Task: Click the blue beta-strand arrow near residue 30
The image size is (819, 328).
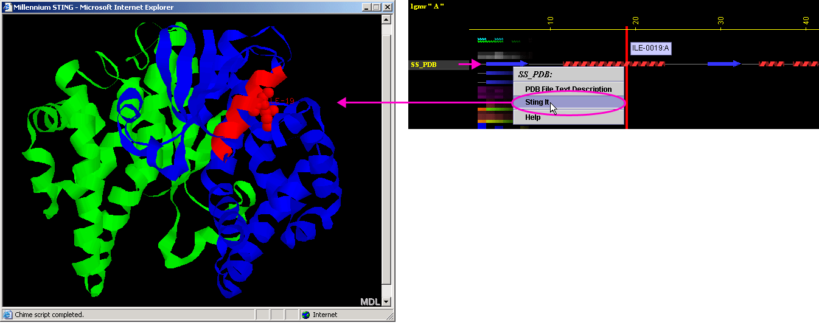Action: point(724,63)
